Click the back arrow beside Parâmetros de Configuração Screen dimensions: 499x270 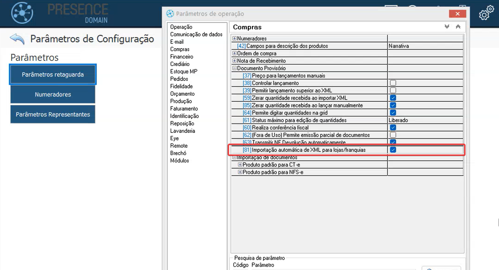click(17, 39)
